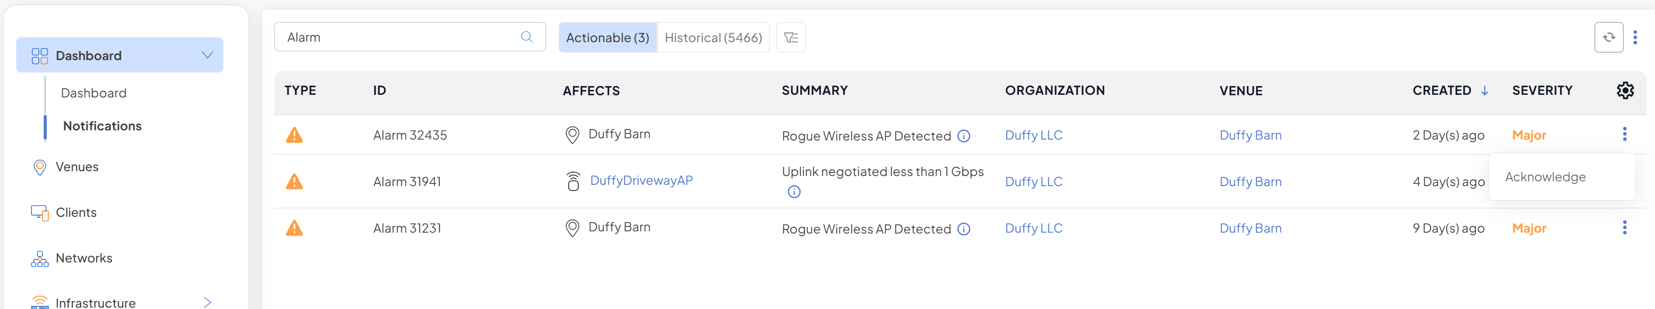Sort by CREATED arrow
The width and height of the screenshot is (1655, 309).
click(x=1484, y=90)
